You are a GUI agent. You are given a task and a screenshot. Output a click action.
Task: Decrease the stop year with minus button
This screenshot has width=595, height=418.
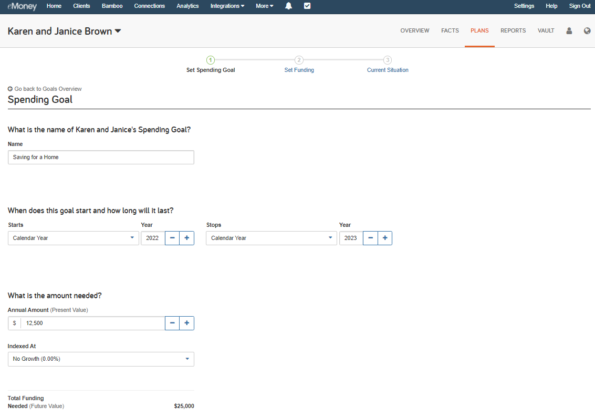click(x=370, y=238)
